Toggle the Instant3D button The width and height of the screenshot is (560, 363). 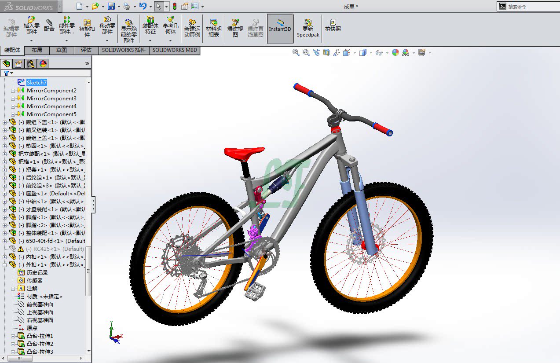click(280, 29)
